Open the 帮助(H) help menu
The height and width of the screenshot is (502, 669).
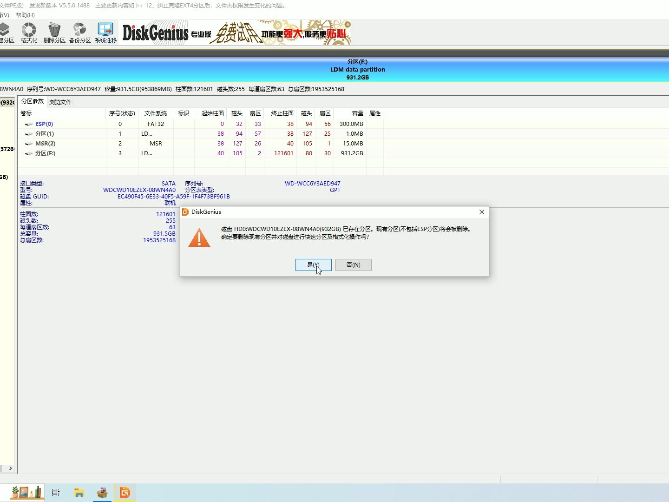[x=25, y=15]
